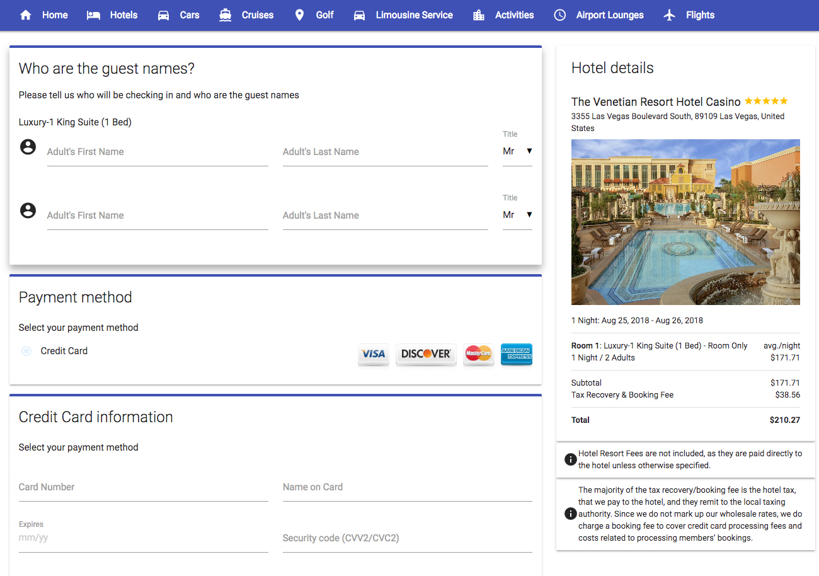Focus first guest's Adult's Last Name field
Screen dimensions: 819x576
[386, 152]
